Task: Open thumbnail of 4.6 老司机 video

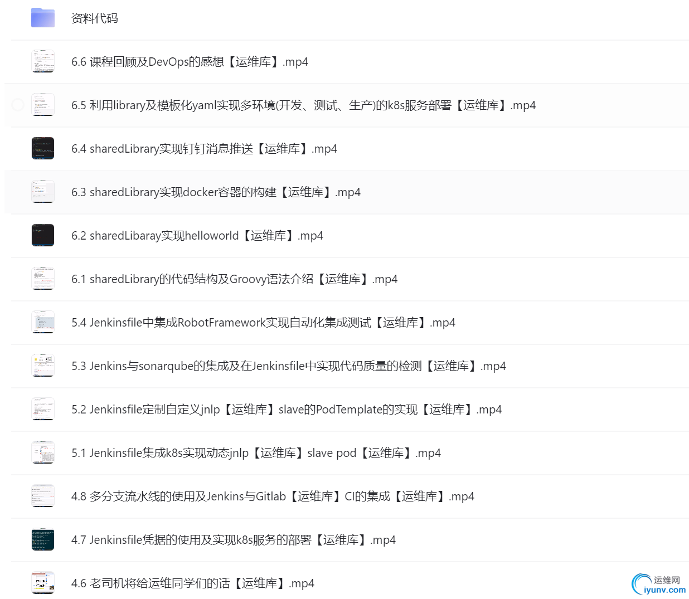Action: (x=43, y=583)
